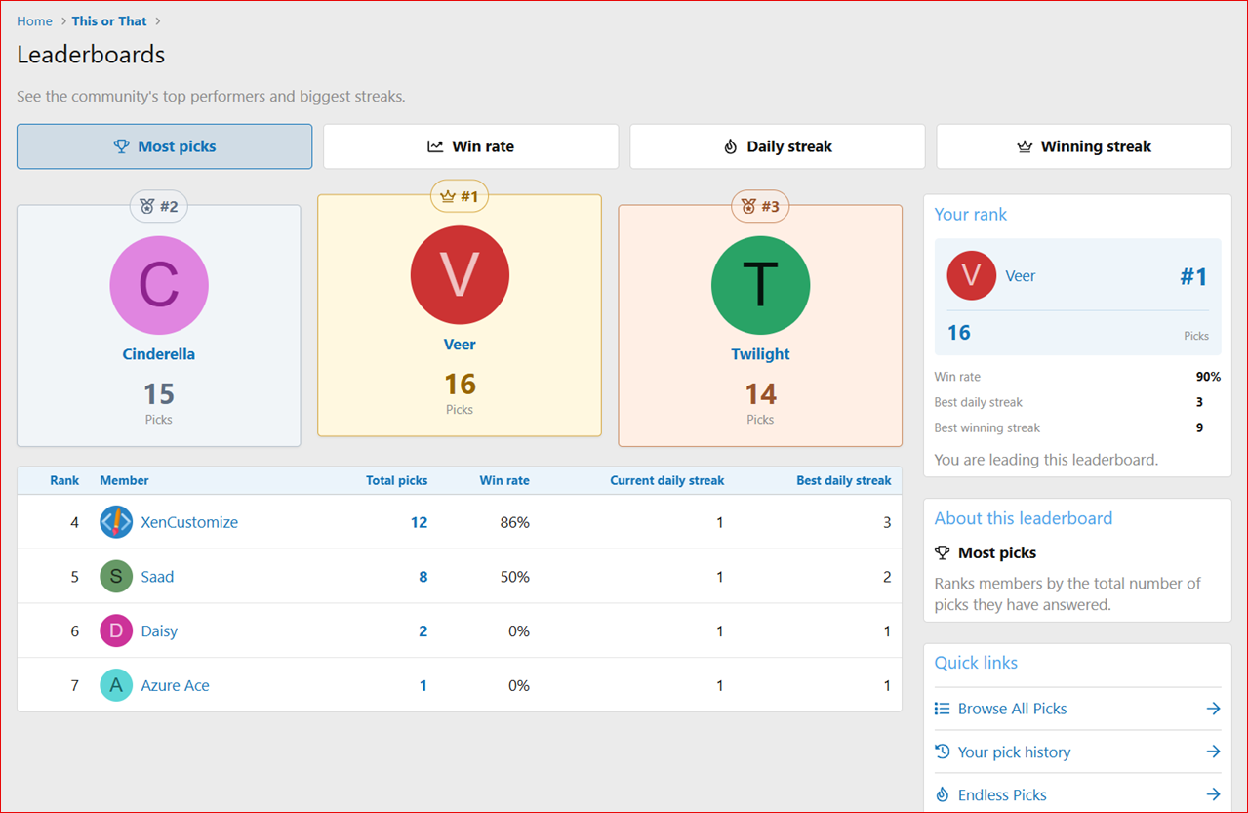Click the Quick links heading
The height and width of the screenshot is (813, 1248).
(976, 663)
